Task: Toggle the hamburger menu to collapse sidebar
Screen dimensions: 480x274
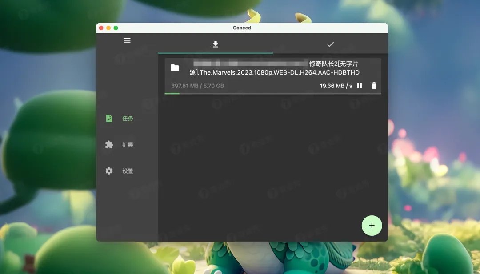Action: pos(127,40)
